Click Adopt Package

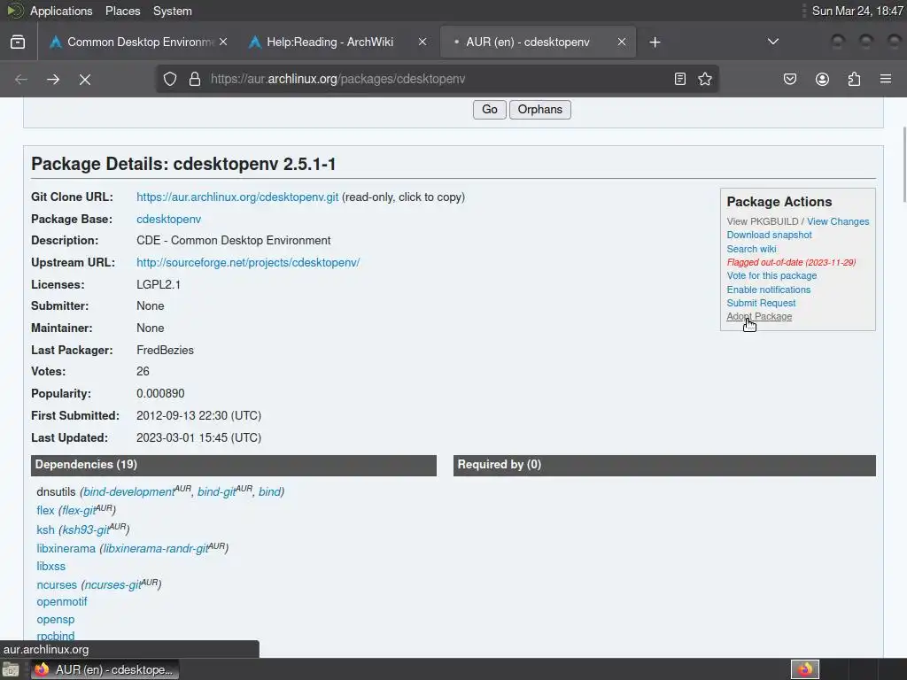pyautogui.click(x=759, y=316)
